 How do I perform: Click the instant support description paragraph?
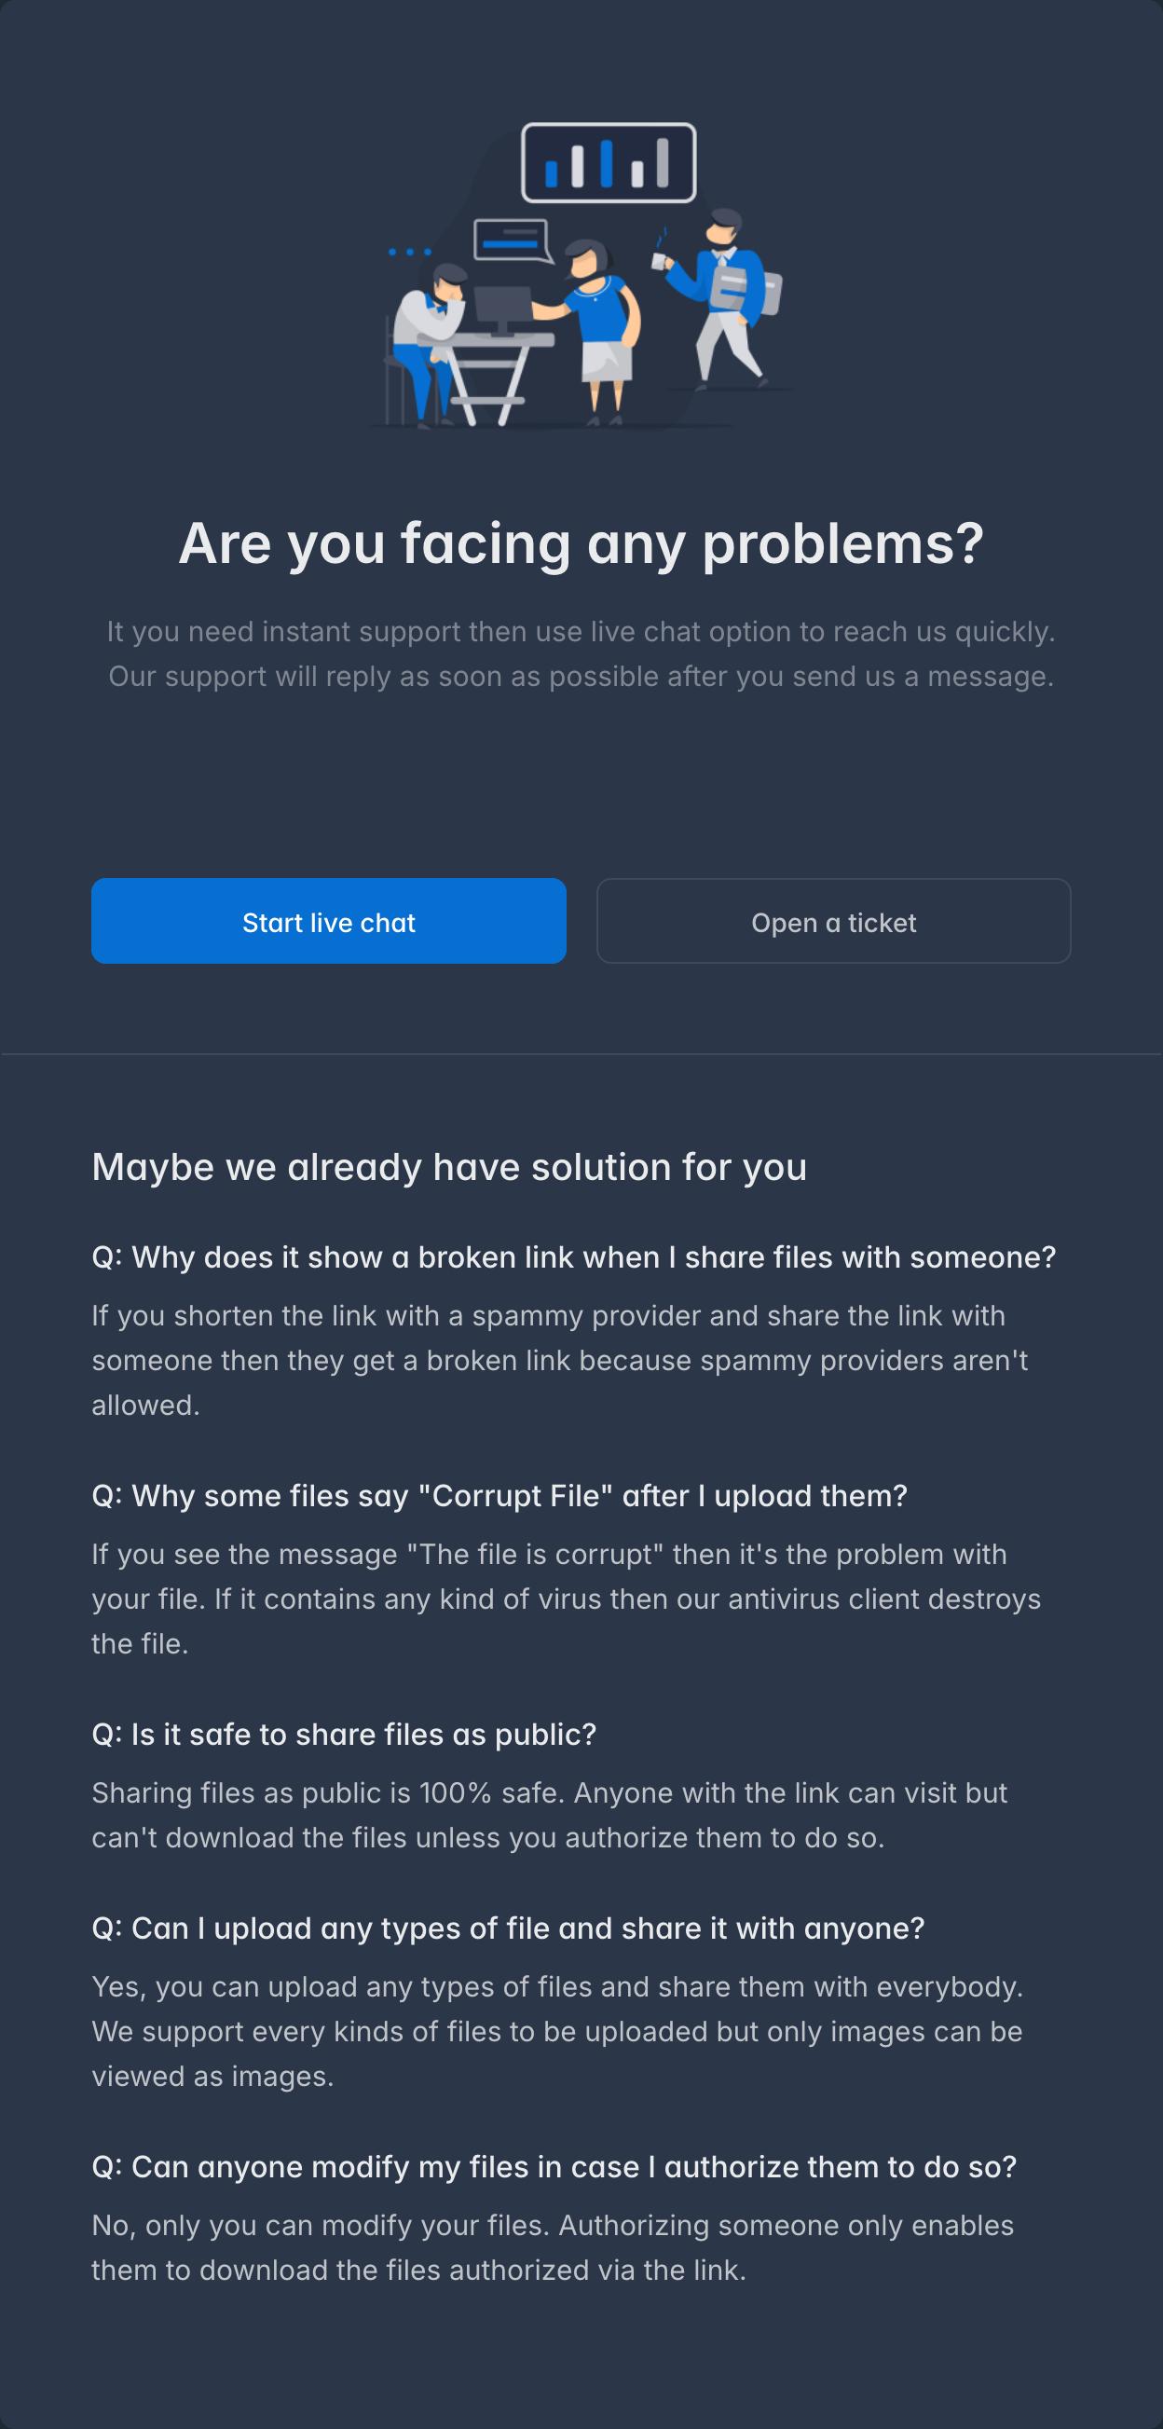(x=581, y=653)
